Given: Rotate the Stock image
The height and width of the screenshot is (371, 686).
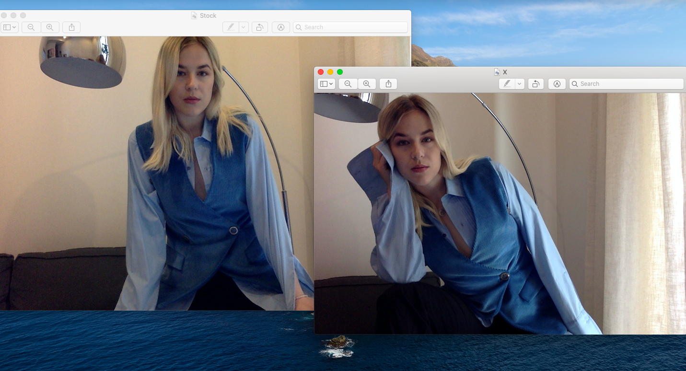Looking at the screenshot, I should click(259, 27).
